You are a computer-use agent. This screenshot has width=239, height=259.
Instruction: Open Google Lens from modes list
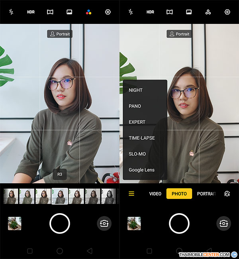point(141,170)
